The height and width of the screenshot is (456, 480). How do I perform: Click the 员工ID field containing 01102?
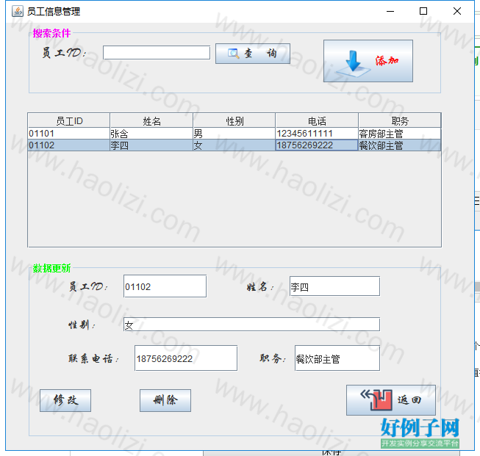pos(165,286)
